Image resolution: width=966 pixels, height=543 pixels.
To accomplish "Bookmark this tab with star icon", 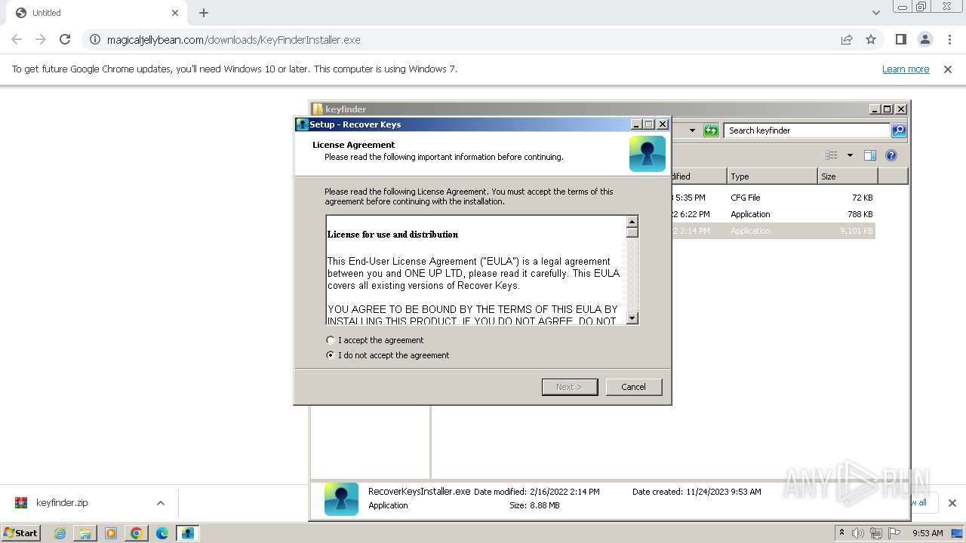I will click(871, 39).
